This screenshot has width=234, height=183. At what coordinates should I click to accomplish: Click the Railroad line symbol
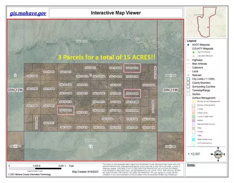[189, 75]
